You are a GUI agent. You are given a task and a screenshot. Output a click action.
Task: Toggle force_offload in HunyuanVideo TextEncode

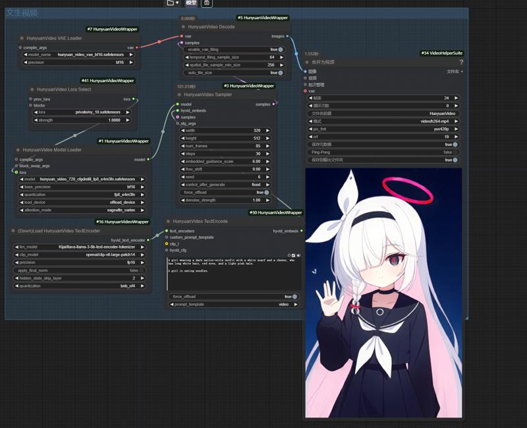(x=294, y=297)
